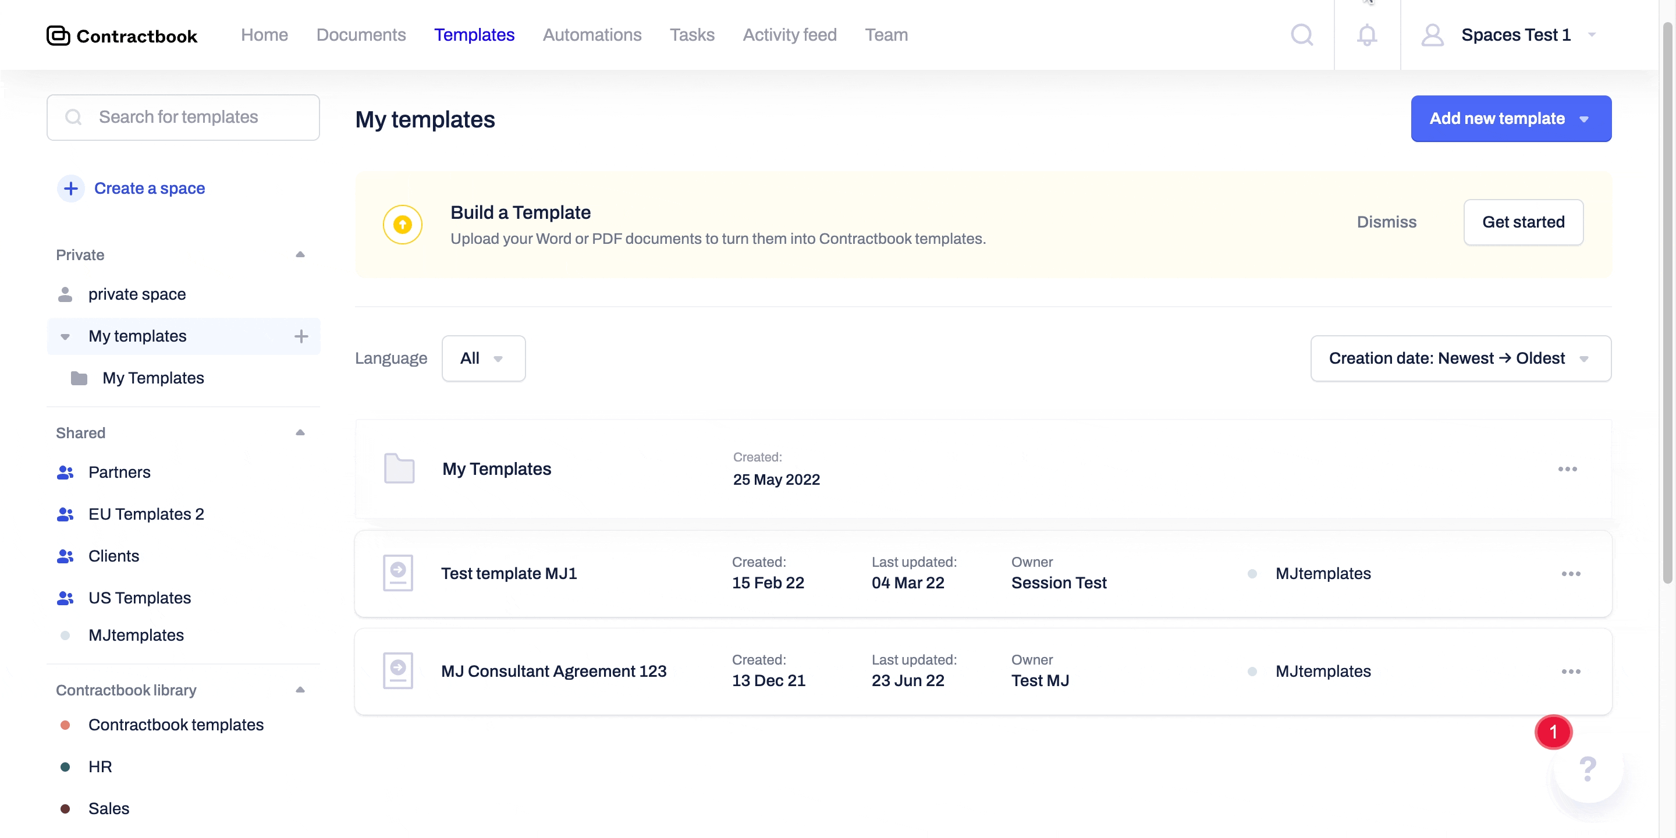Go to the Home tab

click(x=264, y=34)
